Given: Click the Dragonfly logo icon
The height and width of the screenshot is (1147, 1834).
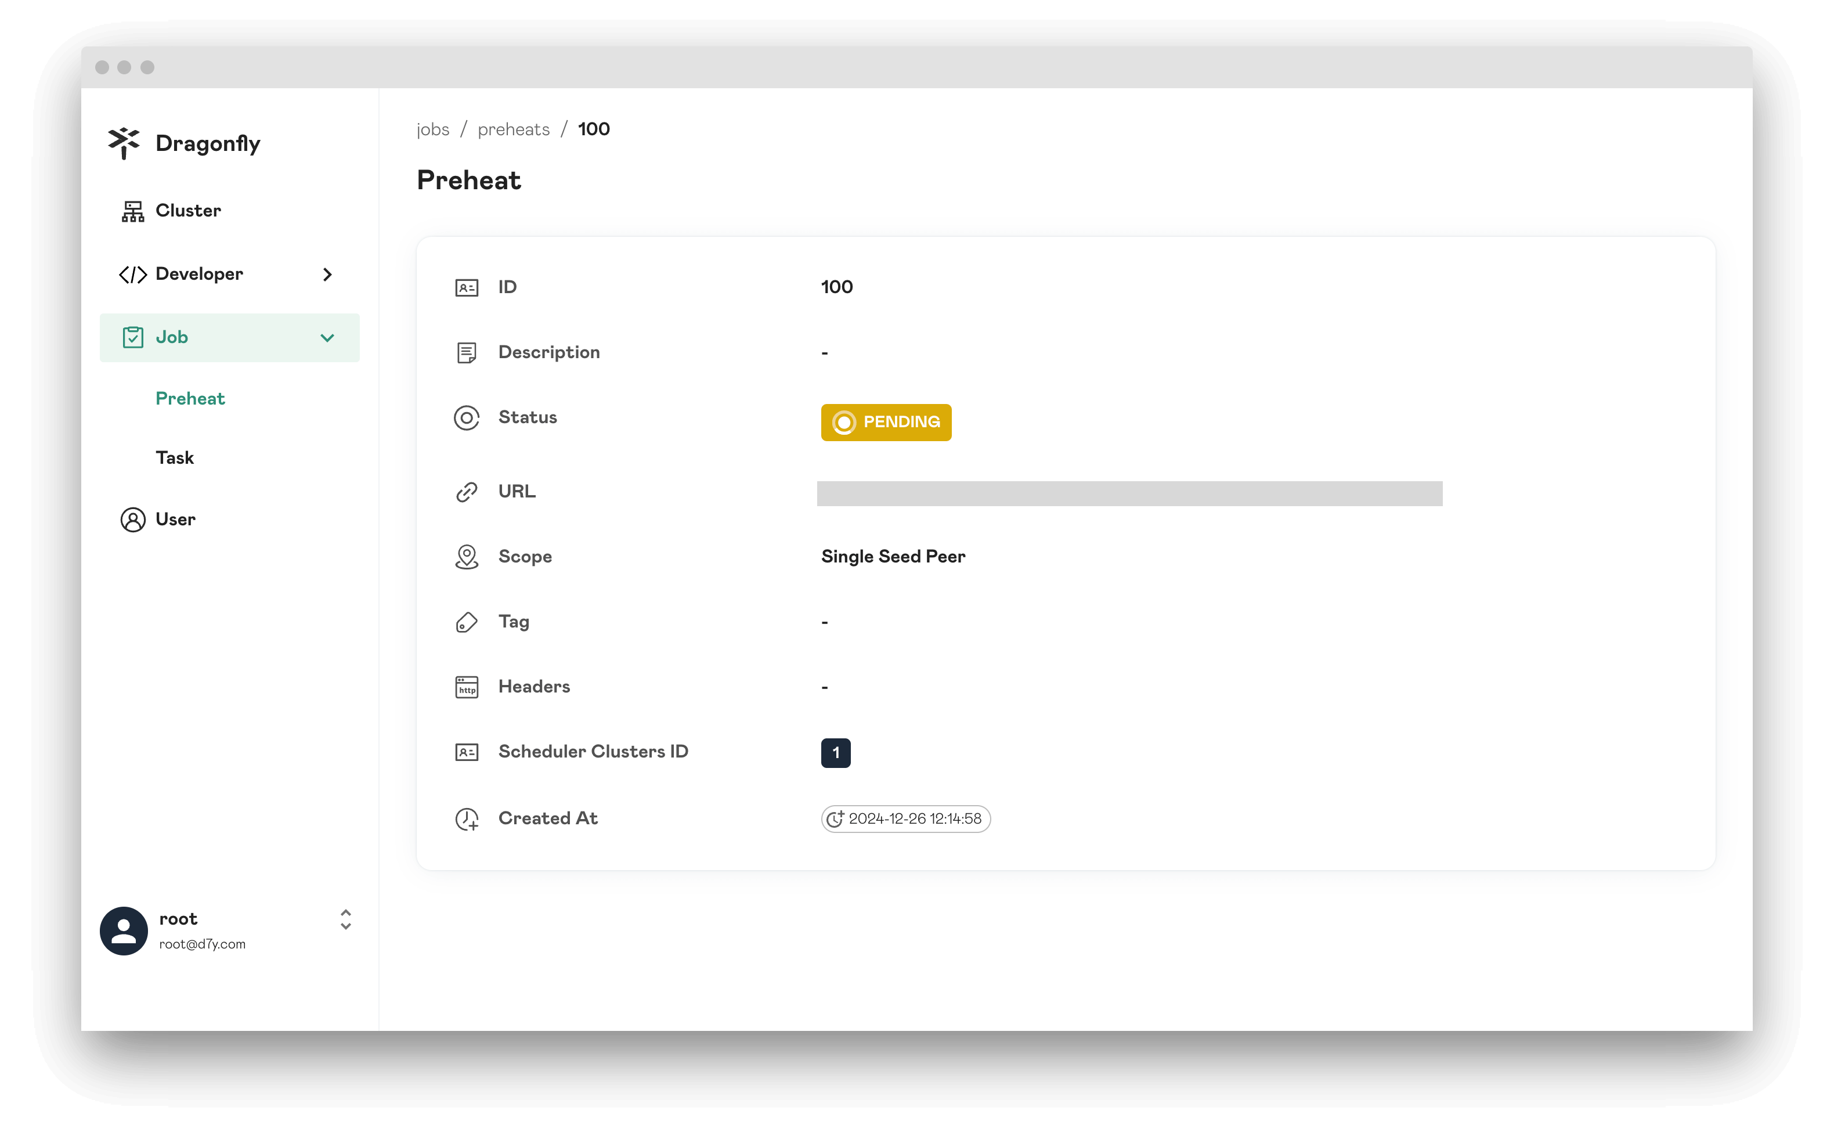Looking at the screenshot, I should pos(124,143).
